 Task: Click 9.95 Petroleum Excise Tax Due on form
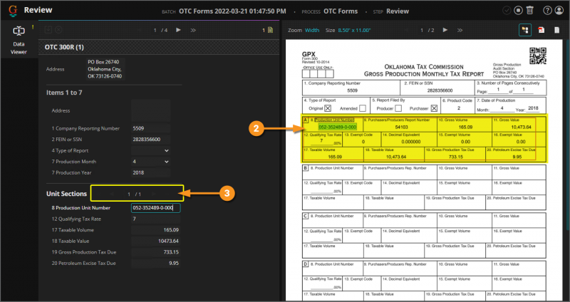tap(517, 157)
